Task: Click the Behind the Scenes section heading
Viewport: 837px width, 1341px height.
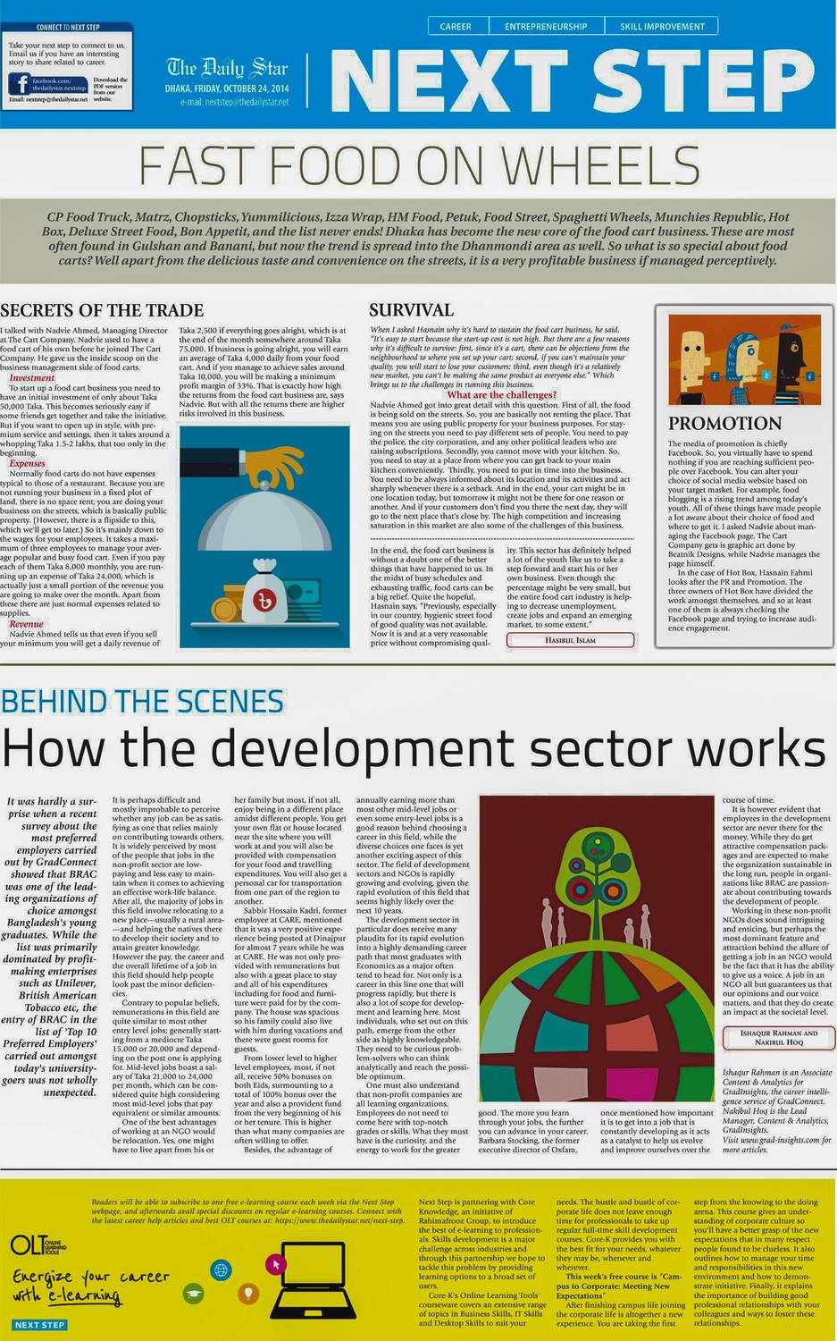Action: click(x=142, y=702)
